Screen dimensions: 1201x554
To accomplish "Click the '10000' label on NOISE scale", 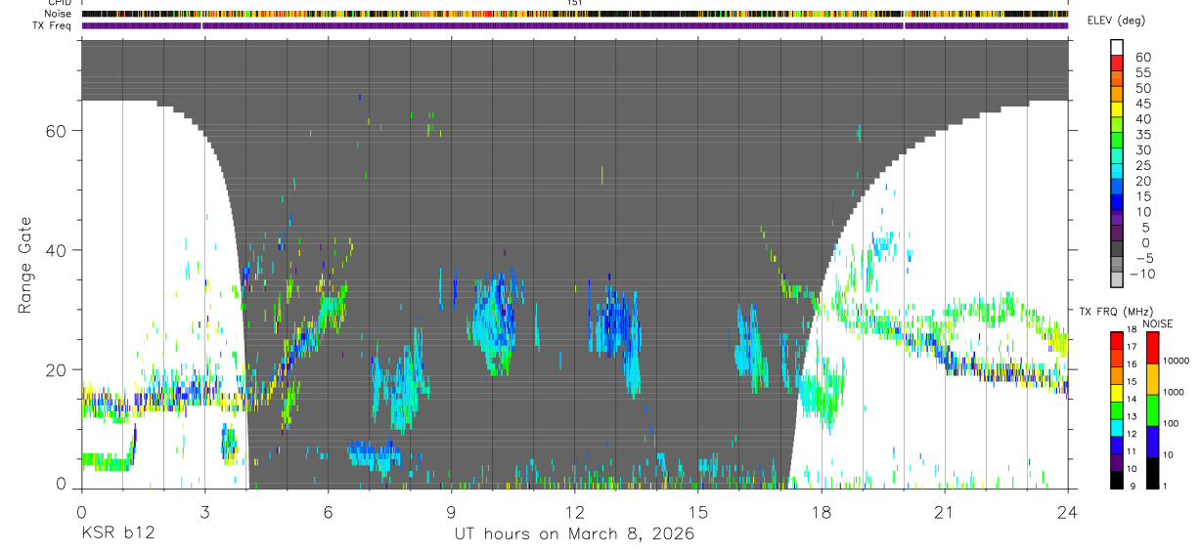I will pyautogui.click(x=1177, y=362).
